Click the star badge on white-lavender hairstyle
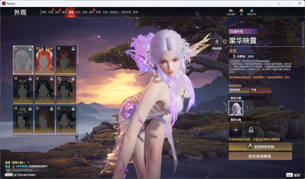The image size is (305, 179). [16, 48]
